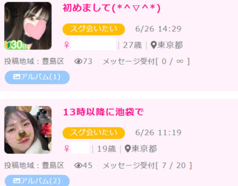Screen dimensions: 238x186
Task: Click the first スグ会いたい badge
Action: click(93, 29)
